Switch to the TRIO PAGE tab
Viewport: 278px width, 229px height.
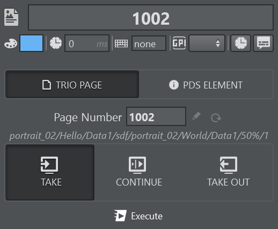(72, 84)
